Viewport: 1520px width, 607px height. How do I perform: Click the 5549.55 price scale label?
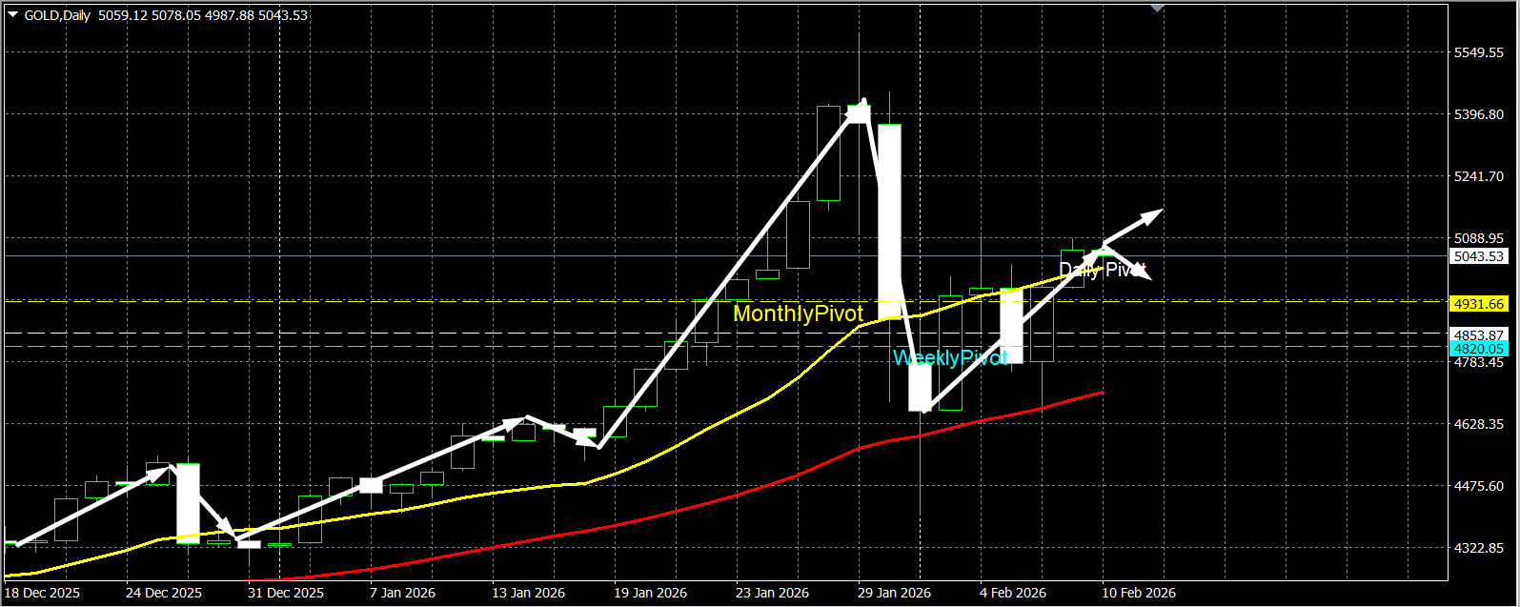(1479, 53)
